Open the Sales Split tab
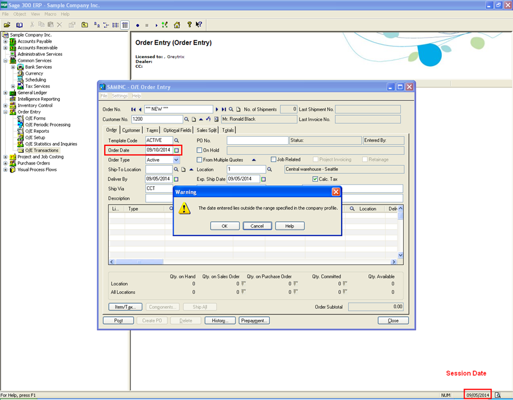 tap(207, 130)
